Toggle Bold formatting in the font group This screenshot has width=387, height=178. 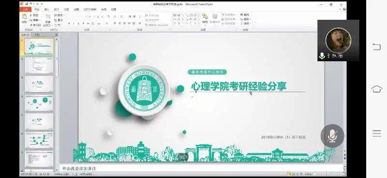(x=69, y=23)
